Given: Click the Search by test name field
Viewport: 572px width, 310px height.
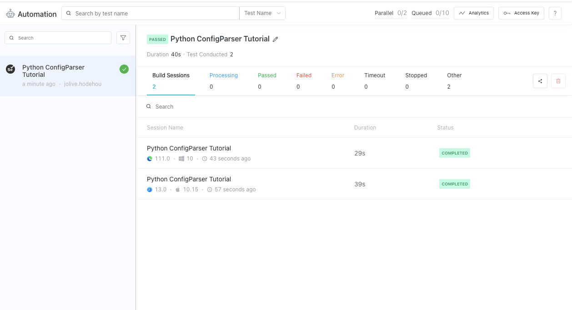Looking at the screenshot, I should [x=155, y=13].
